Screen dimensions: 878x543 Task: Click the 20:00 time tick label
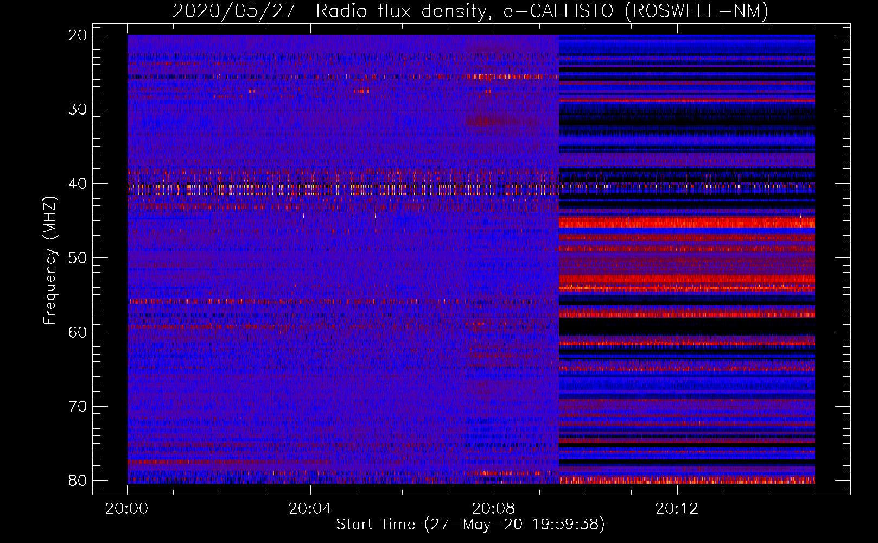(127, 509)
